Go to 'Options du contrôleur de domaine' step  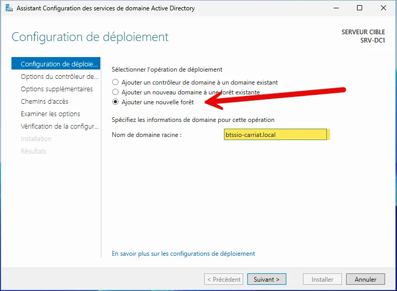pos(59,77)
